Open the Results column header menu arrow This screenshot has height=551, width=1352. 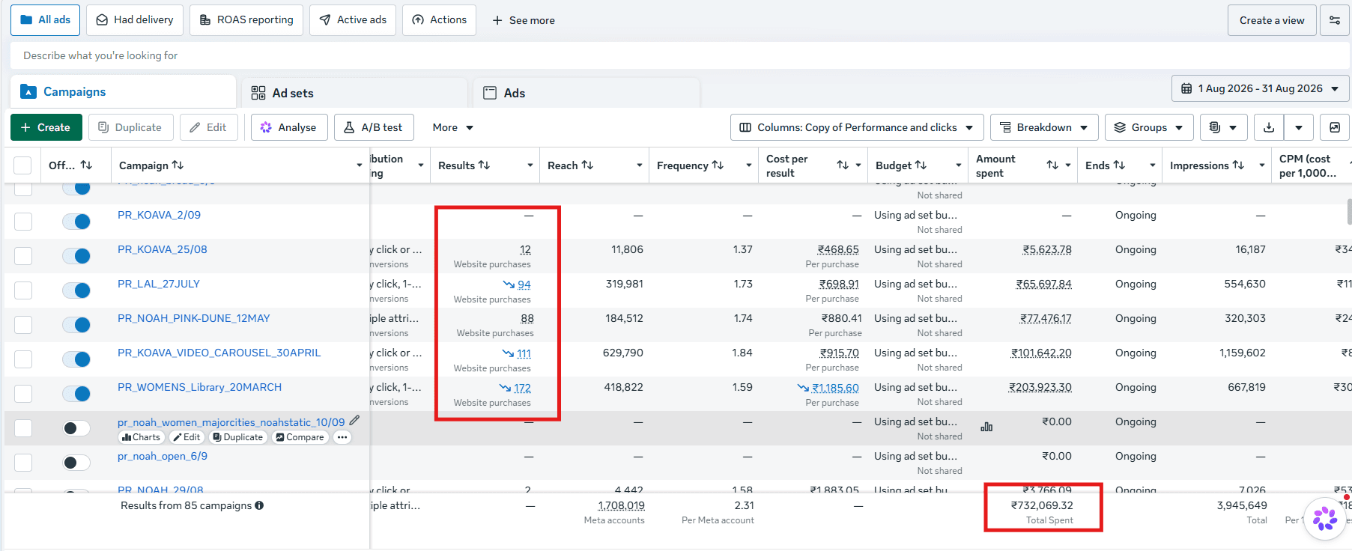(530, 165)
